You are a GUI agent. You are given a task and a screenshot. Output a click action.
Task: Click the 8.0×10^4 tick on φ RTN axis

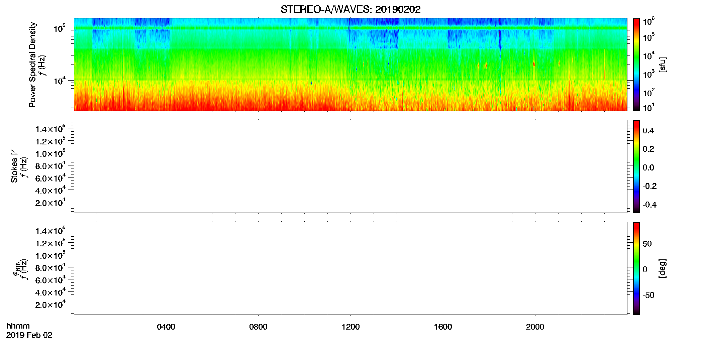click(51, 267)
